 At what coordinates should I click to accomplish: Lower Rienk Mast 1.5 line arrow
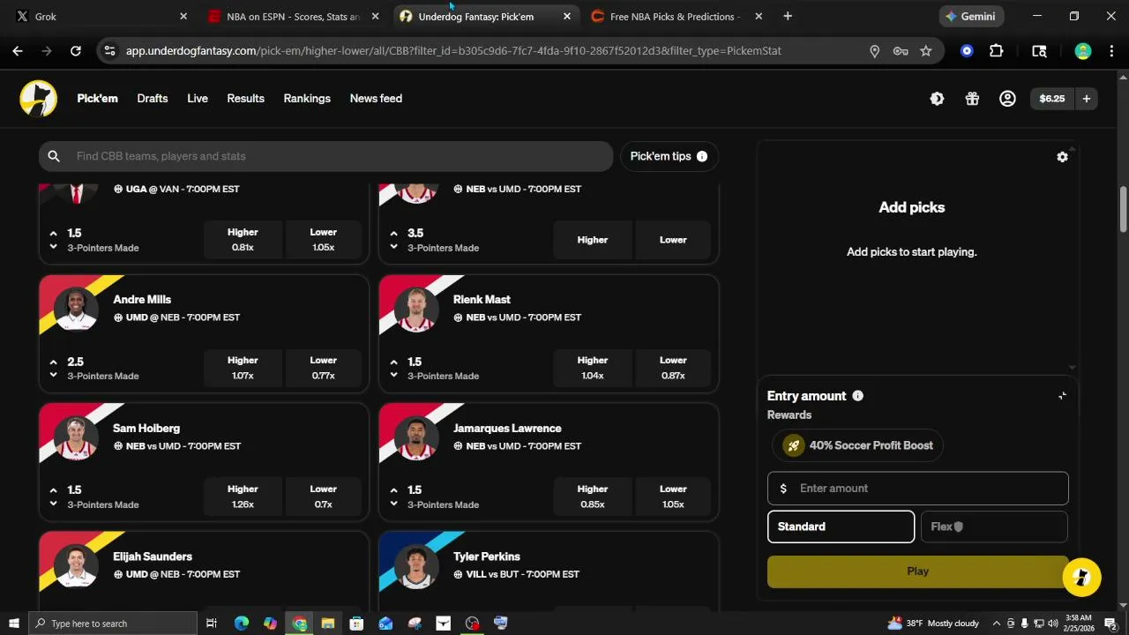tap(393, 376)
